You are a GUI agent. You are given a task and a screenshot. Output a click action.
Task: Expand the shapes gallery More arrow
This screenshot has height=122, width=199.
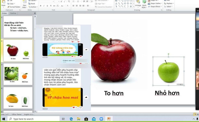pyautogui.click(x=133, y=7)
